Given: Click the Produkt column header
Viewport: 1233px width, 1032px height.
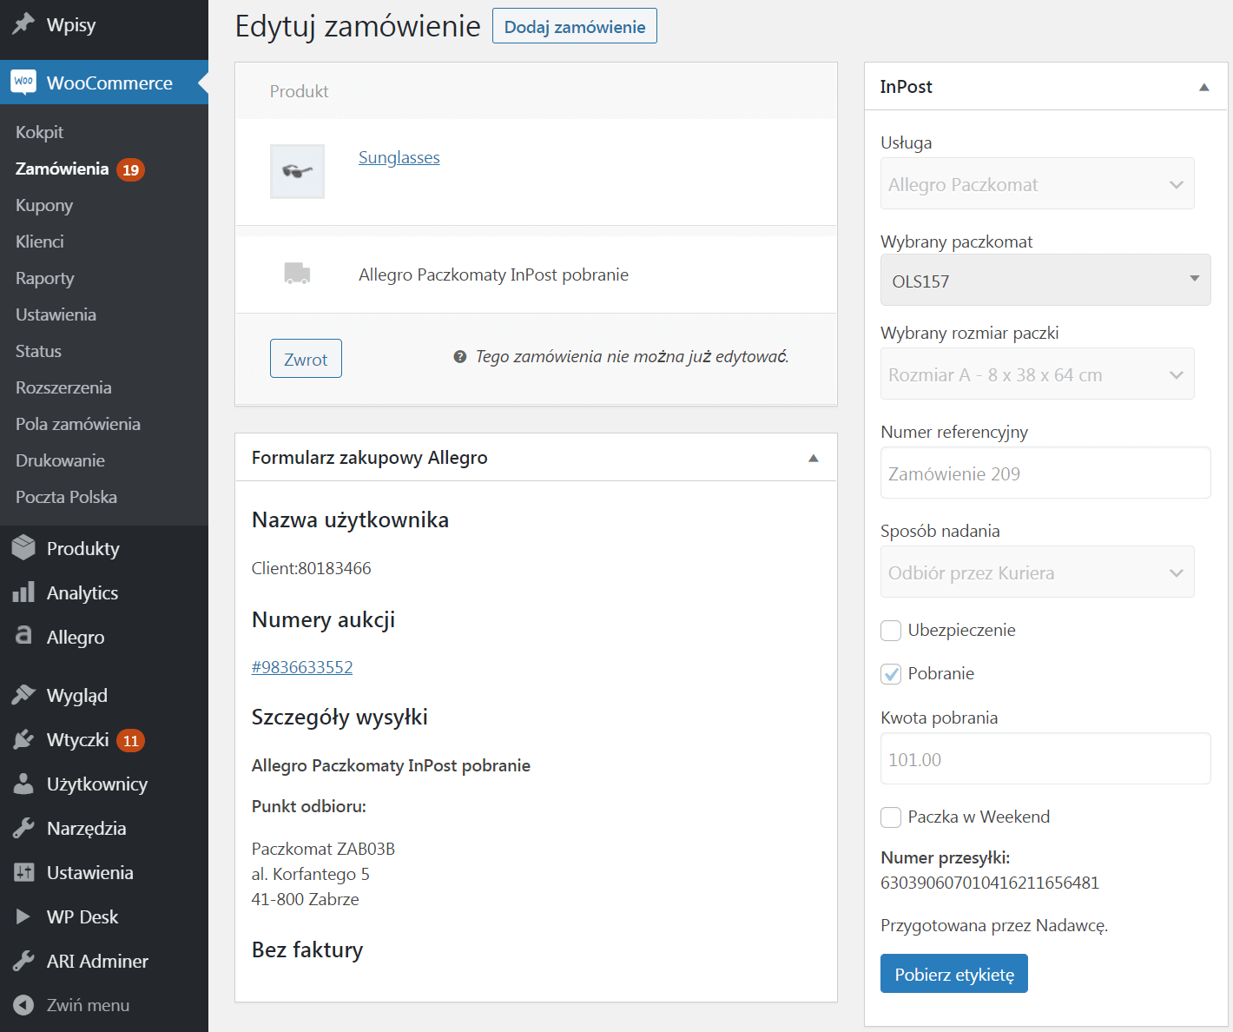Looking at the screenshot, I should (299, 91).
